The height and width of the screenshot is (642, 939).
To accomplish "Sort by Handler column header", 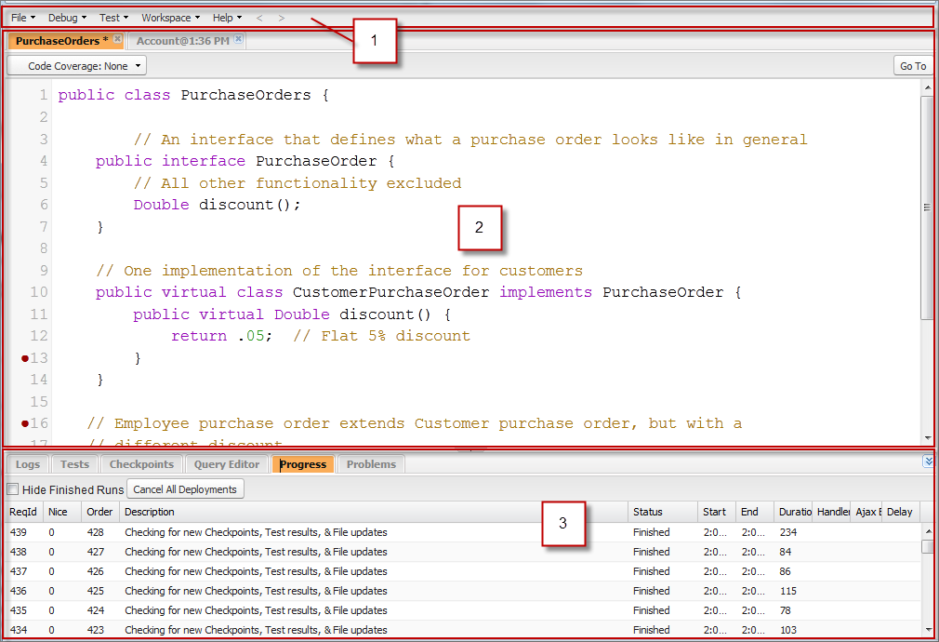I will point(832,512).
